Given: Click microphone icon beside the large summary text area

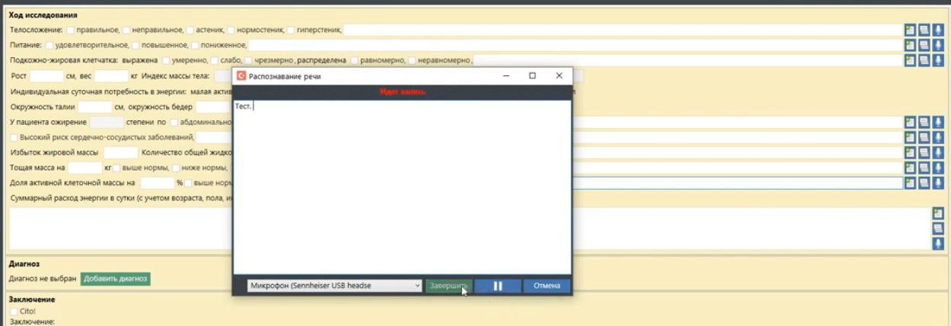Looking at the screenshot, I should (938, 244).
